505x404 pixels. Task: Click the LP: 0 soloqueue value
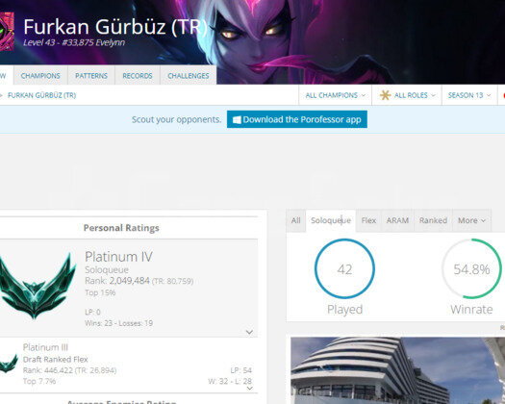point(92,313)
